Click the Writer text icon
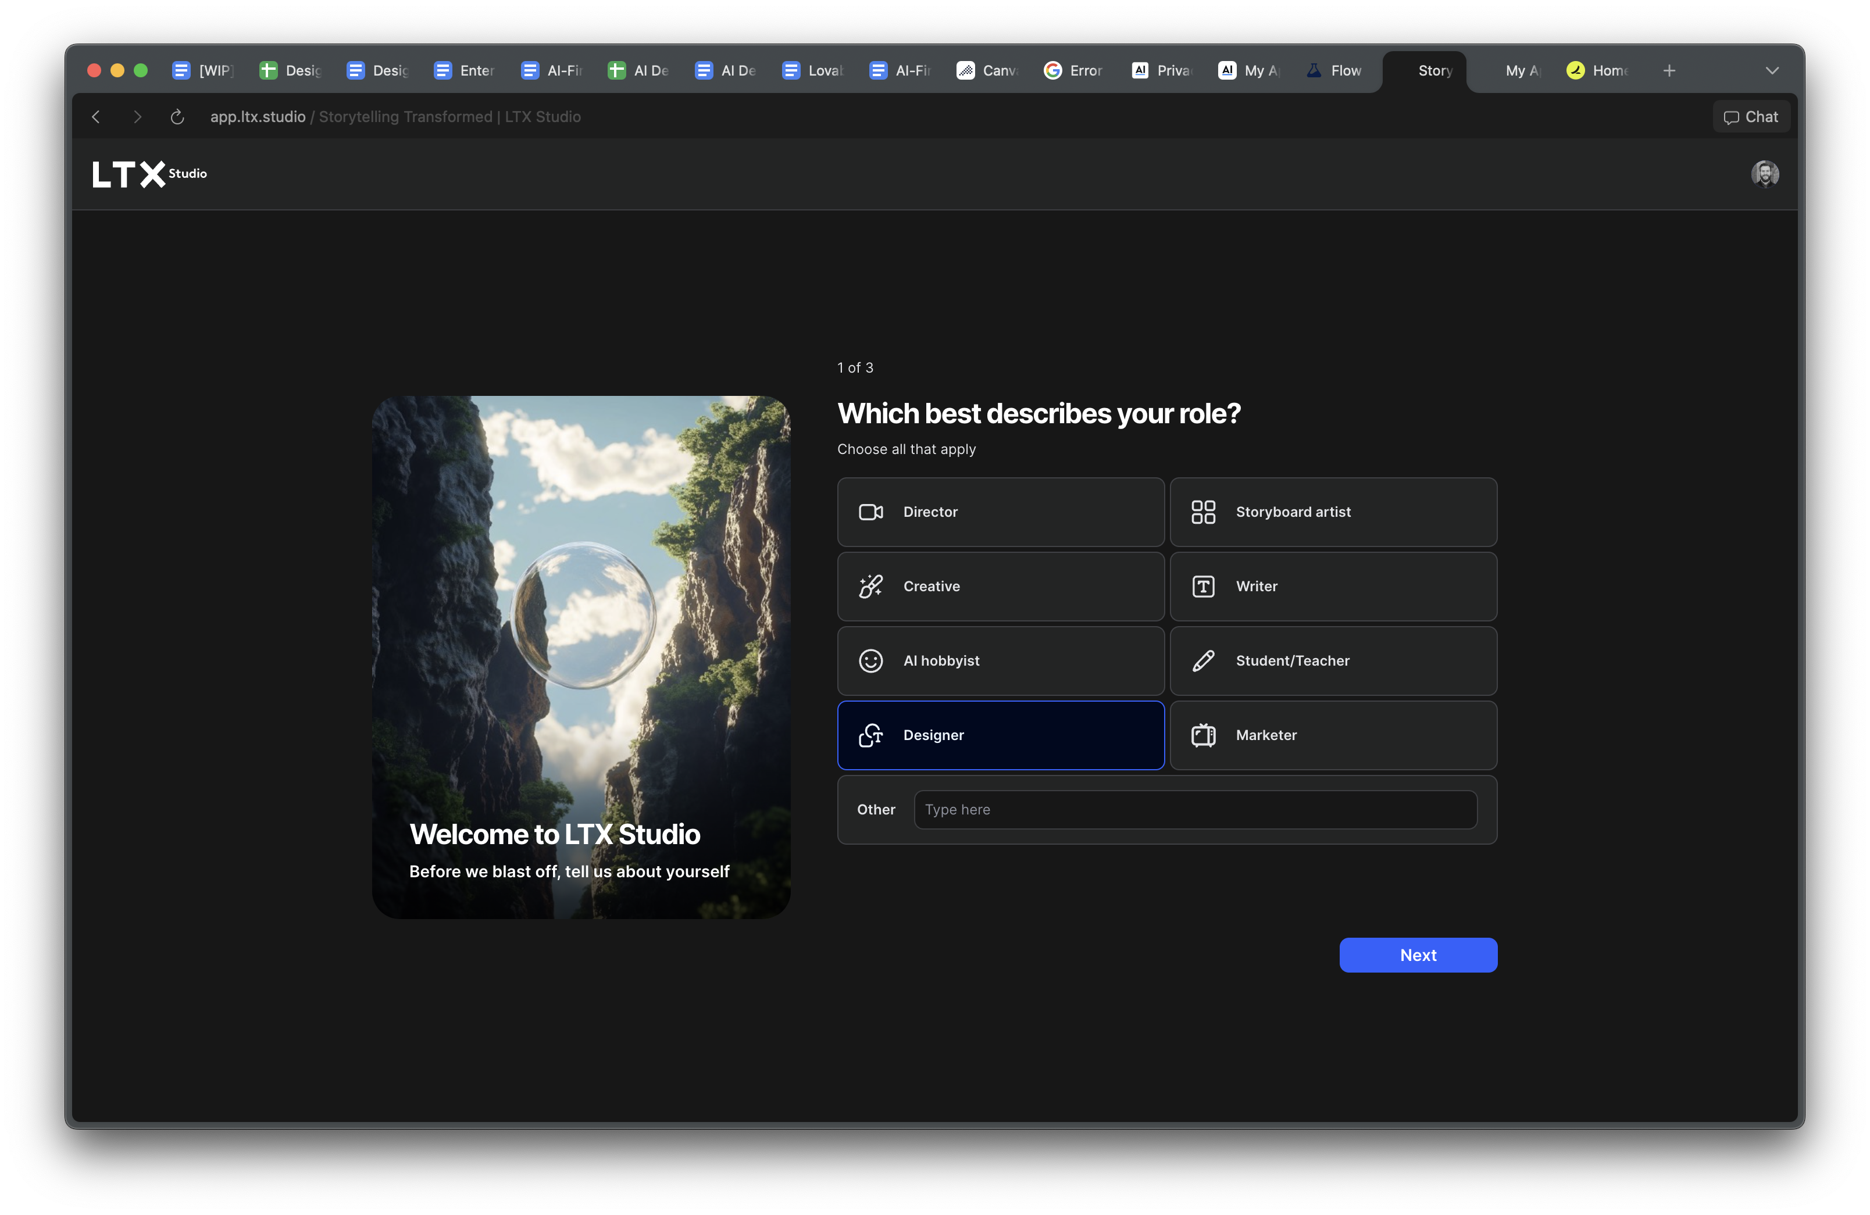 pos(1203,587)
